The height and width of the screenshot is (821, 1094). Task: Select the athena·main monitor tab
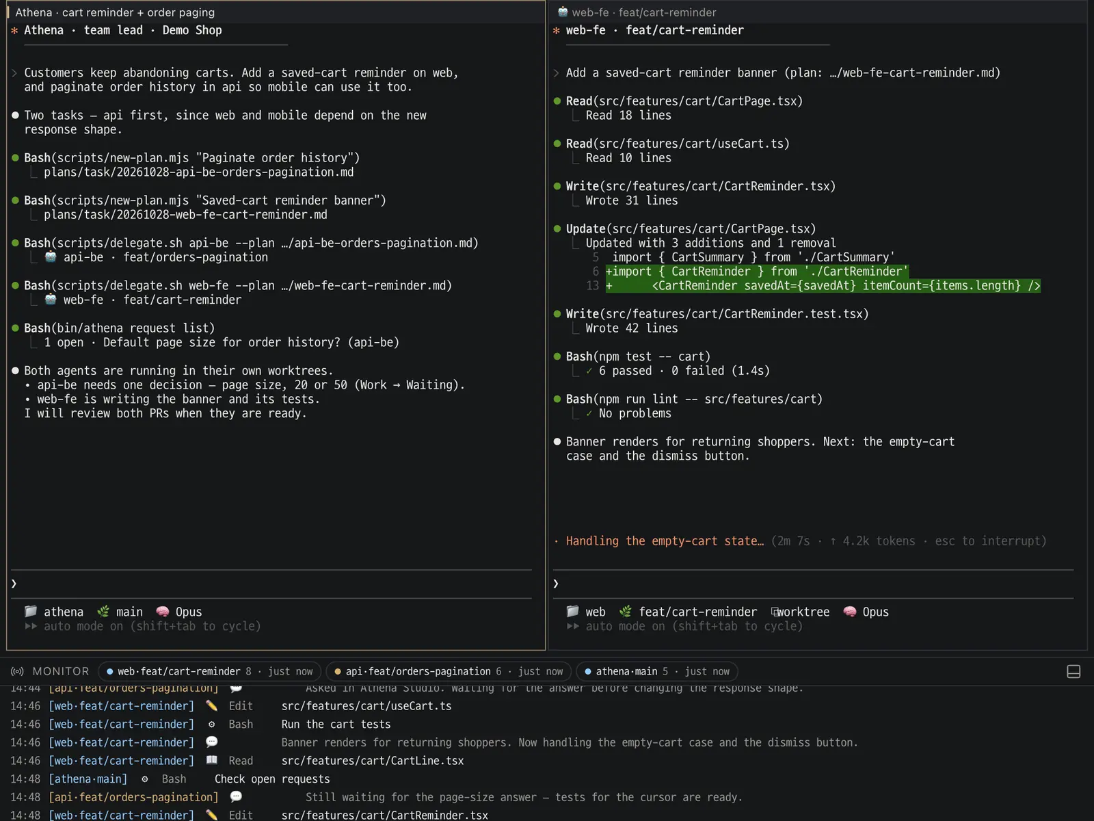(657, 672)
